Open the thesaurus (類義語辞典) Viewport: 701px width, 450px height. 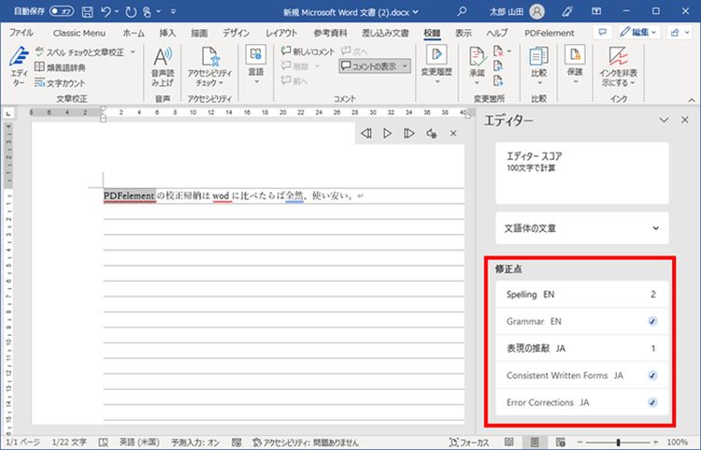click(61, 67)
